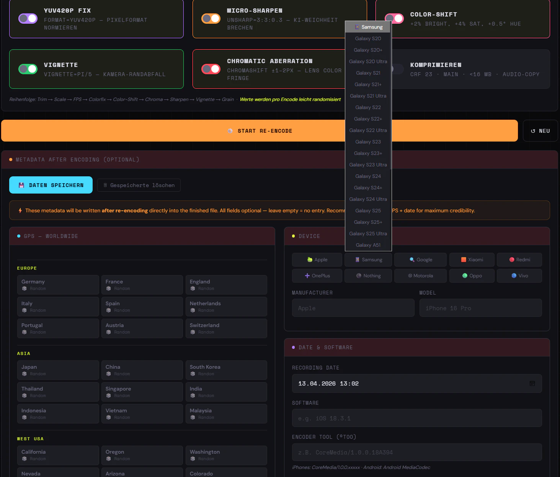Choose Galaxy S23 Ultra in dropdown
Image resolution: width=560 pixels, height=477 pixels.
tap(368, 164)
